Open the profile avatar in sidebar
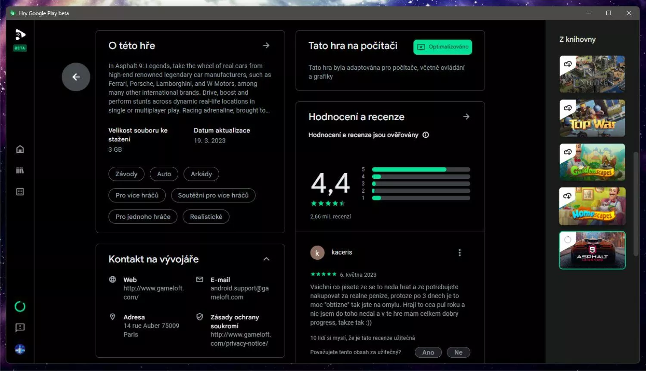Image resolution: width=646 pixels, height=371 pixels. coord(20,349)
